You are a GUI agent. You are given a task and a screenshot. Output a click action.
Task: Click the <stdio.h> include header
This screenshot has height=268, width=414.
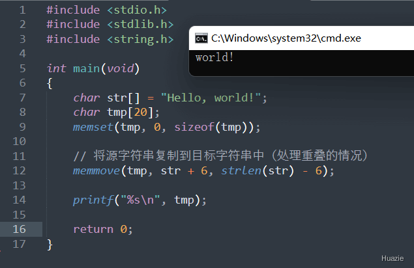click(137, 10)
